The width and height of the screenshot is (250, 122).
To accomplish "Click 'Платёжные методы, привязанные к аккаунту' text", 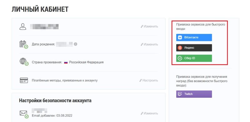I will tap(65, 80).
